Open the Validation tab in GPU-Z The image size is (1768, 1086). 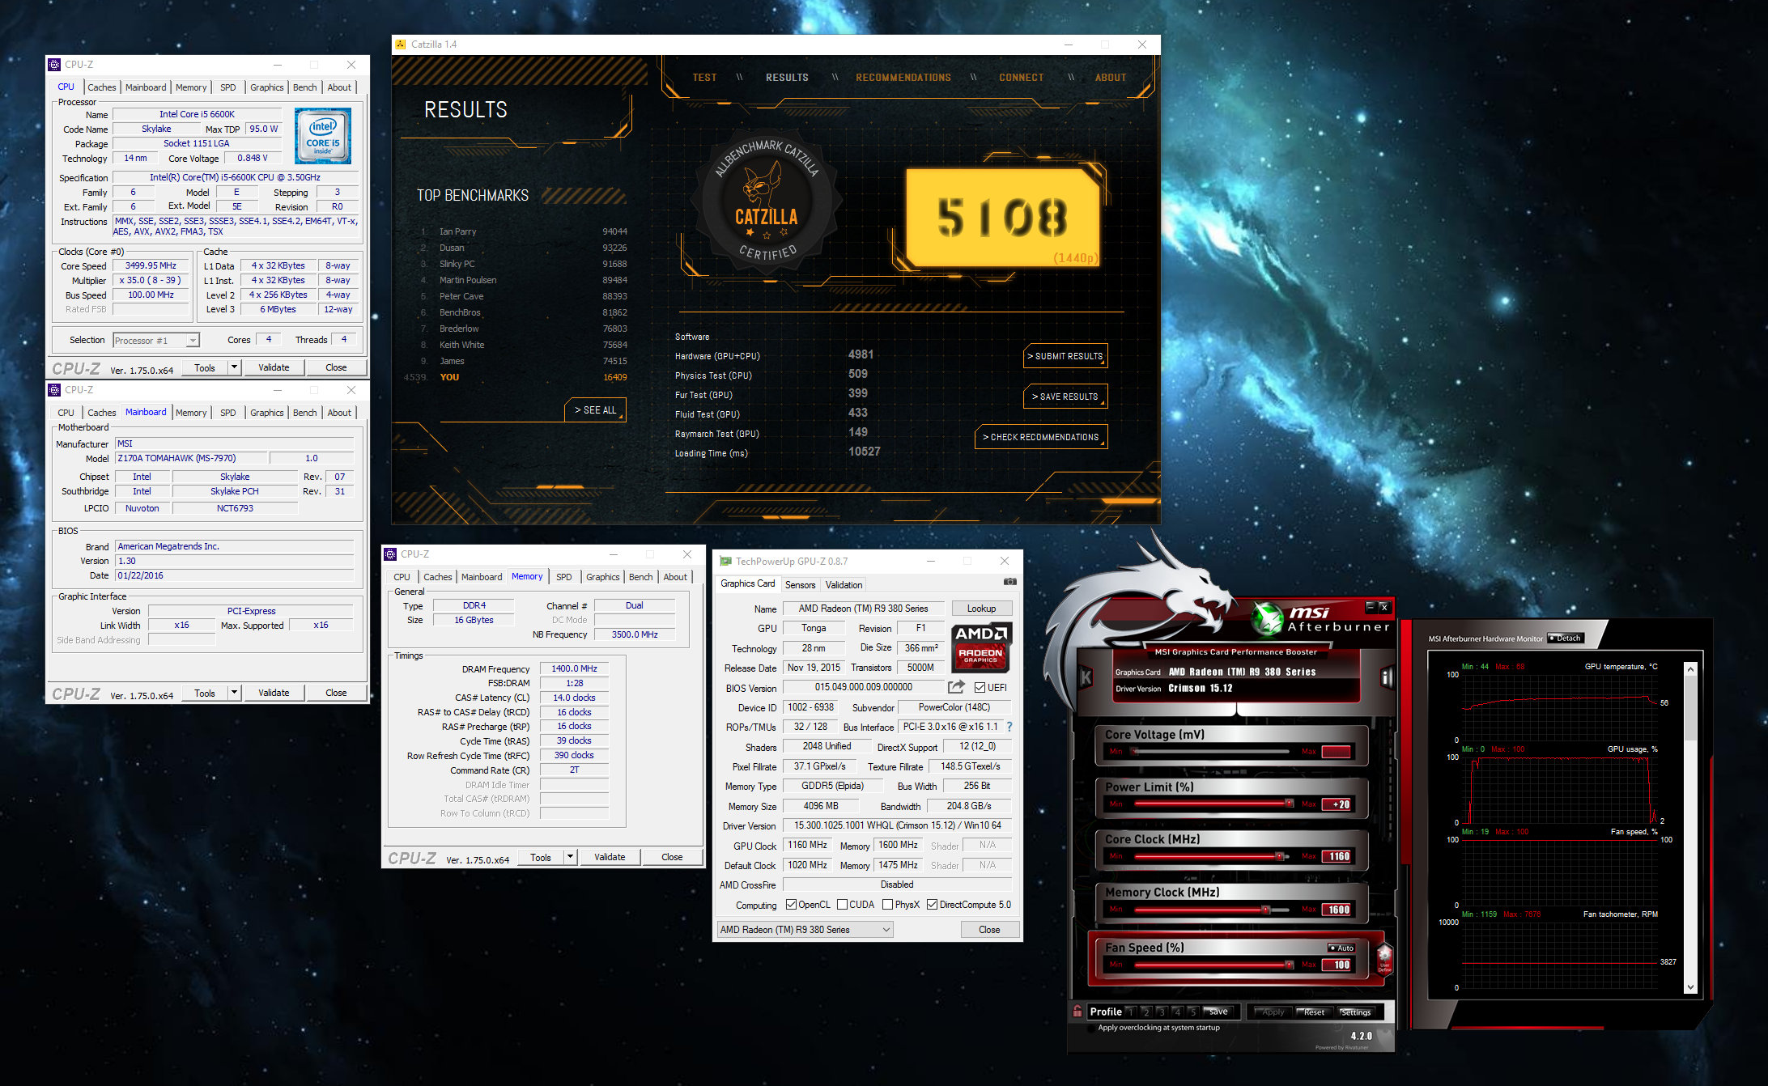click(x=844, y=585)
